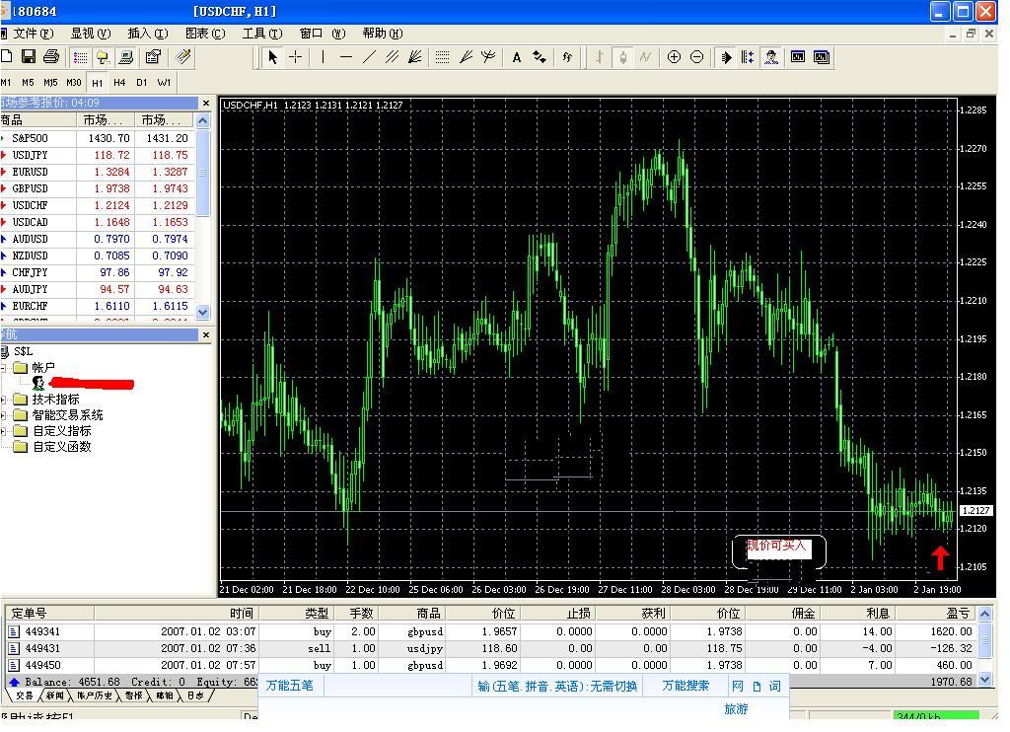
Task: Select the trendline drawing tool
Action: [x=369, y=57]
